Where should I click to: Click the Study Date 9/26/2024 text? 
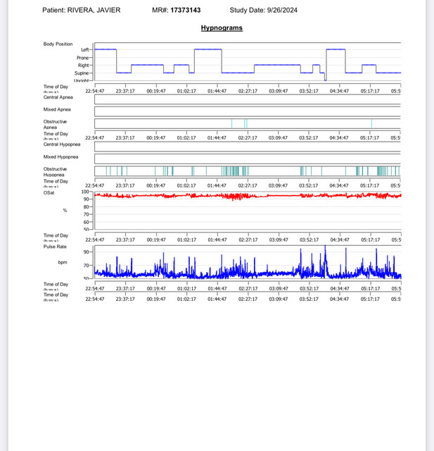[x=263, y=10]
